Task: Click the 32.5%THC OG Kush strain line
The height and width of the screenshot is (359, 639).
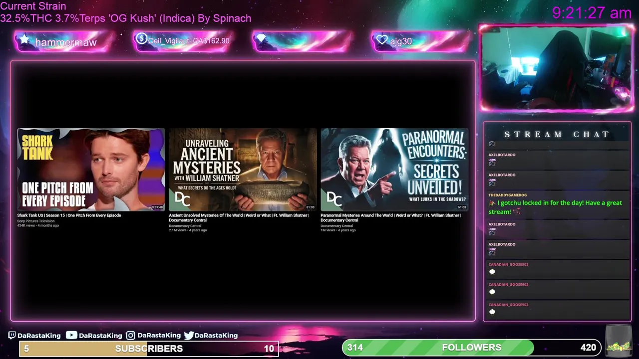Action: click(x=126, y=18)
